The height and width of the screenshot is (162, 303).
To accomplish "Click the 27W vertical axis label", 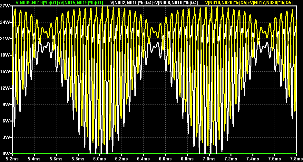I will pos(5,6).
